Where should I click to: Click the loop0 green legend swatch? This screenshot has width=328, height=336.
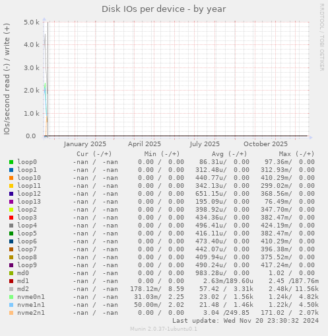(11, 162)
